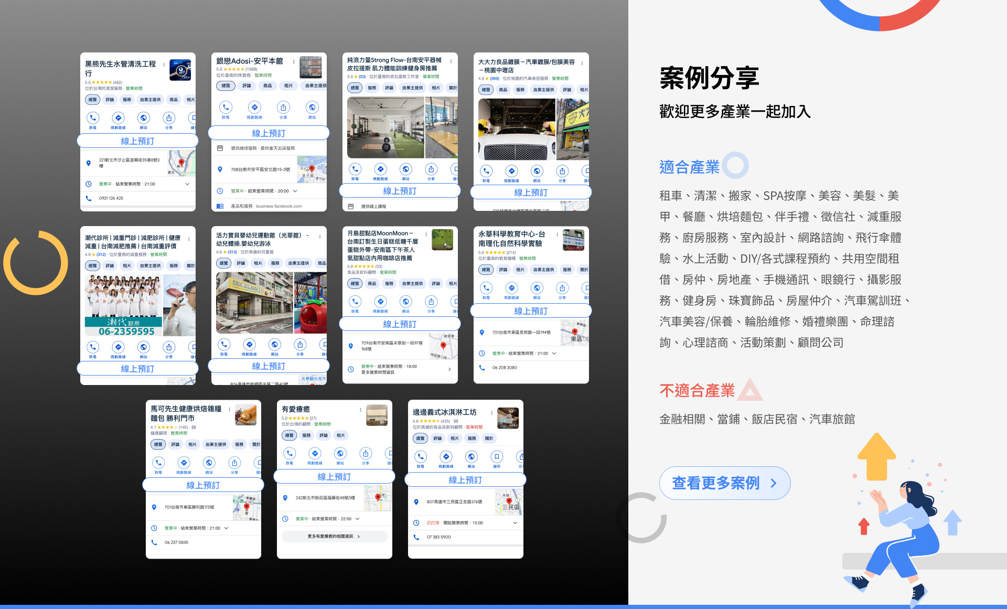Select 相片 tab in 潮代診所 card

click(127, 266)
